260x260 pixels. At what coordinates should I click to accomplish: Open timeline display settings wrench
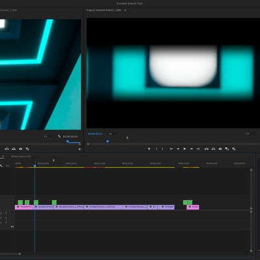pyautogui.click(x=1, y=166)
